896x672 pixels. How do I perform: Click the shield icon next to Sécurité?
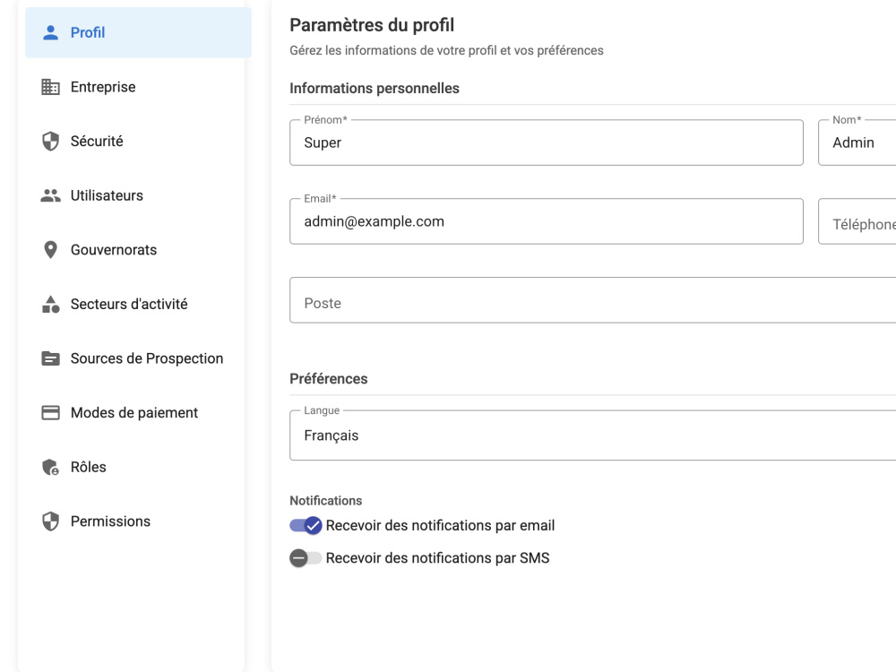(x=50, y=142)
